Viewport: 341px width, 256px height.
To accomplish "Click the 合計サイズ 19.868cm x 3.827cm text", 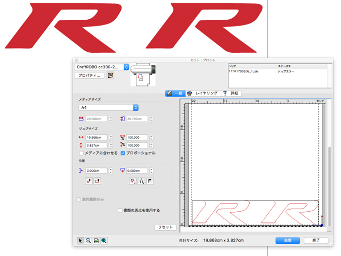I will coord(211,241).
